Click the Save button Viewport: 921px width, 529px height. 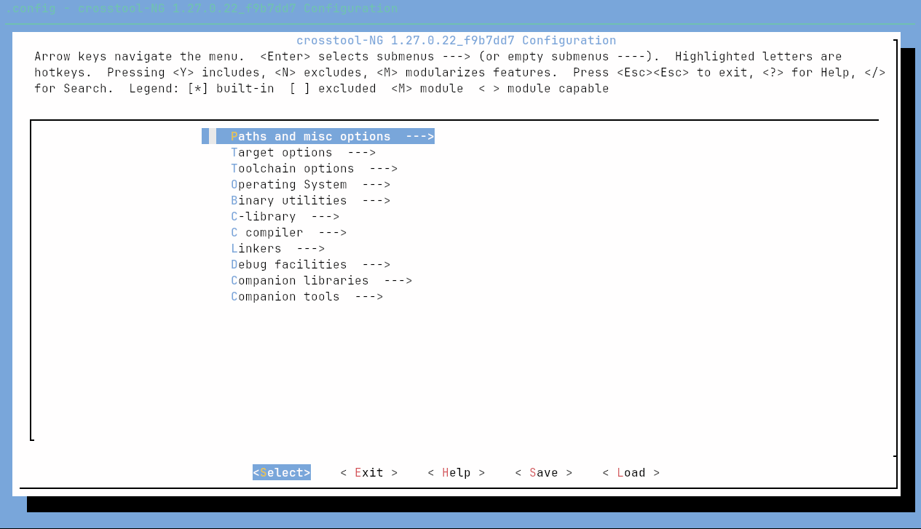coord(544,472)
